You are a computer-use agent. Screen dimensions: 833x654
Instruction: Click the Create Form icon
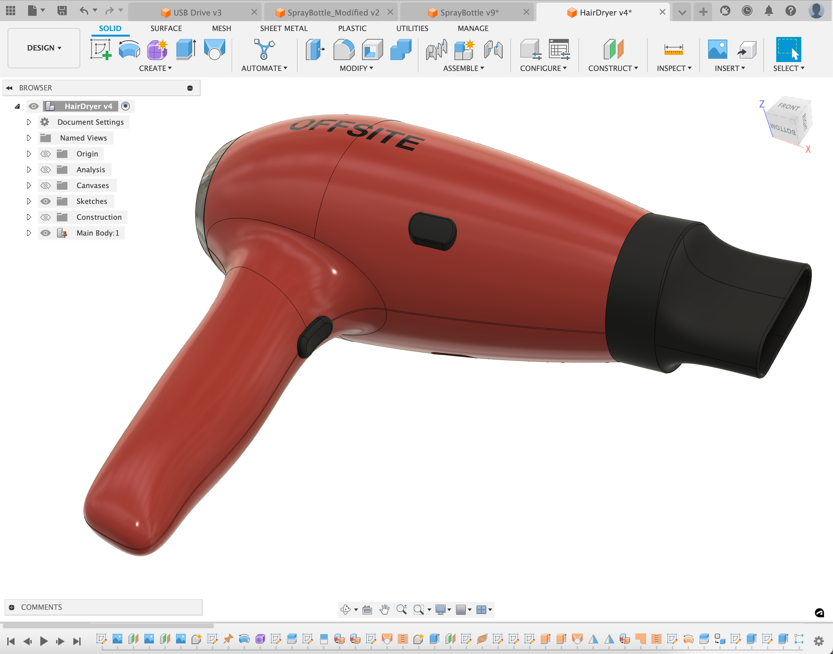point(158,49)
